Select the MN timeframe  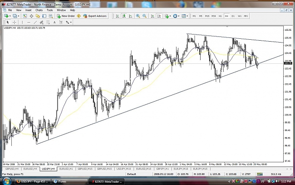point(246,16)
